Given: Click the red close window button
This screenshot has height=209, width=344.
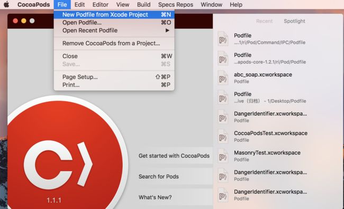Looking at the screenshot, I should (15, 21).
